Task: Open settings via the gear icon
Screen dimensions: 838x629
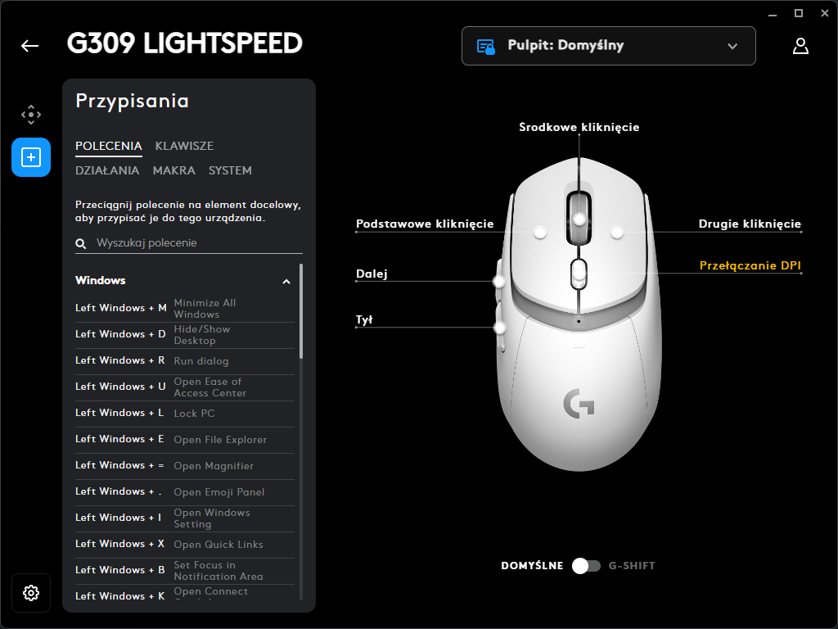Action: [x=31, y=593]
